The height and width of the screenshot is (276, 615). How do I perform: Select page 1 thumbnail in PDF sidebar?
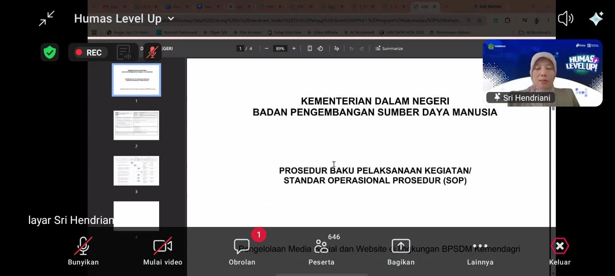136,80
